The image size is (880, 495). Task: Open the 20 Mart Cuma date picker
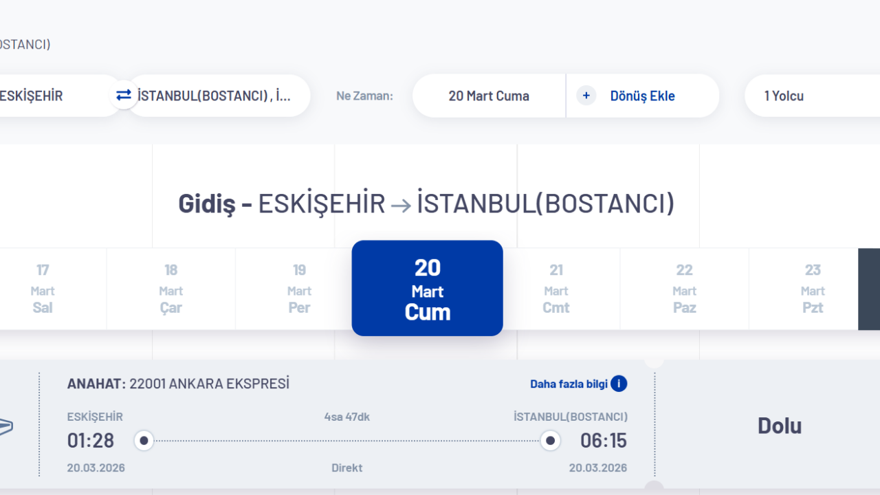coord(488,96)
